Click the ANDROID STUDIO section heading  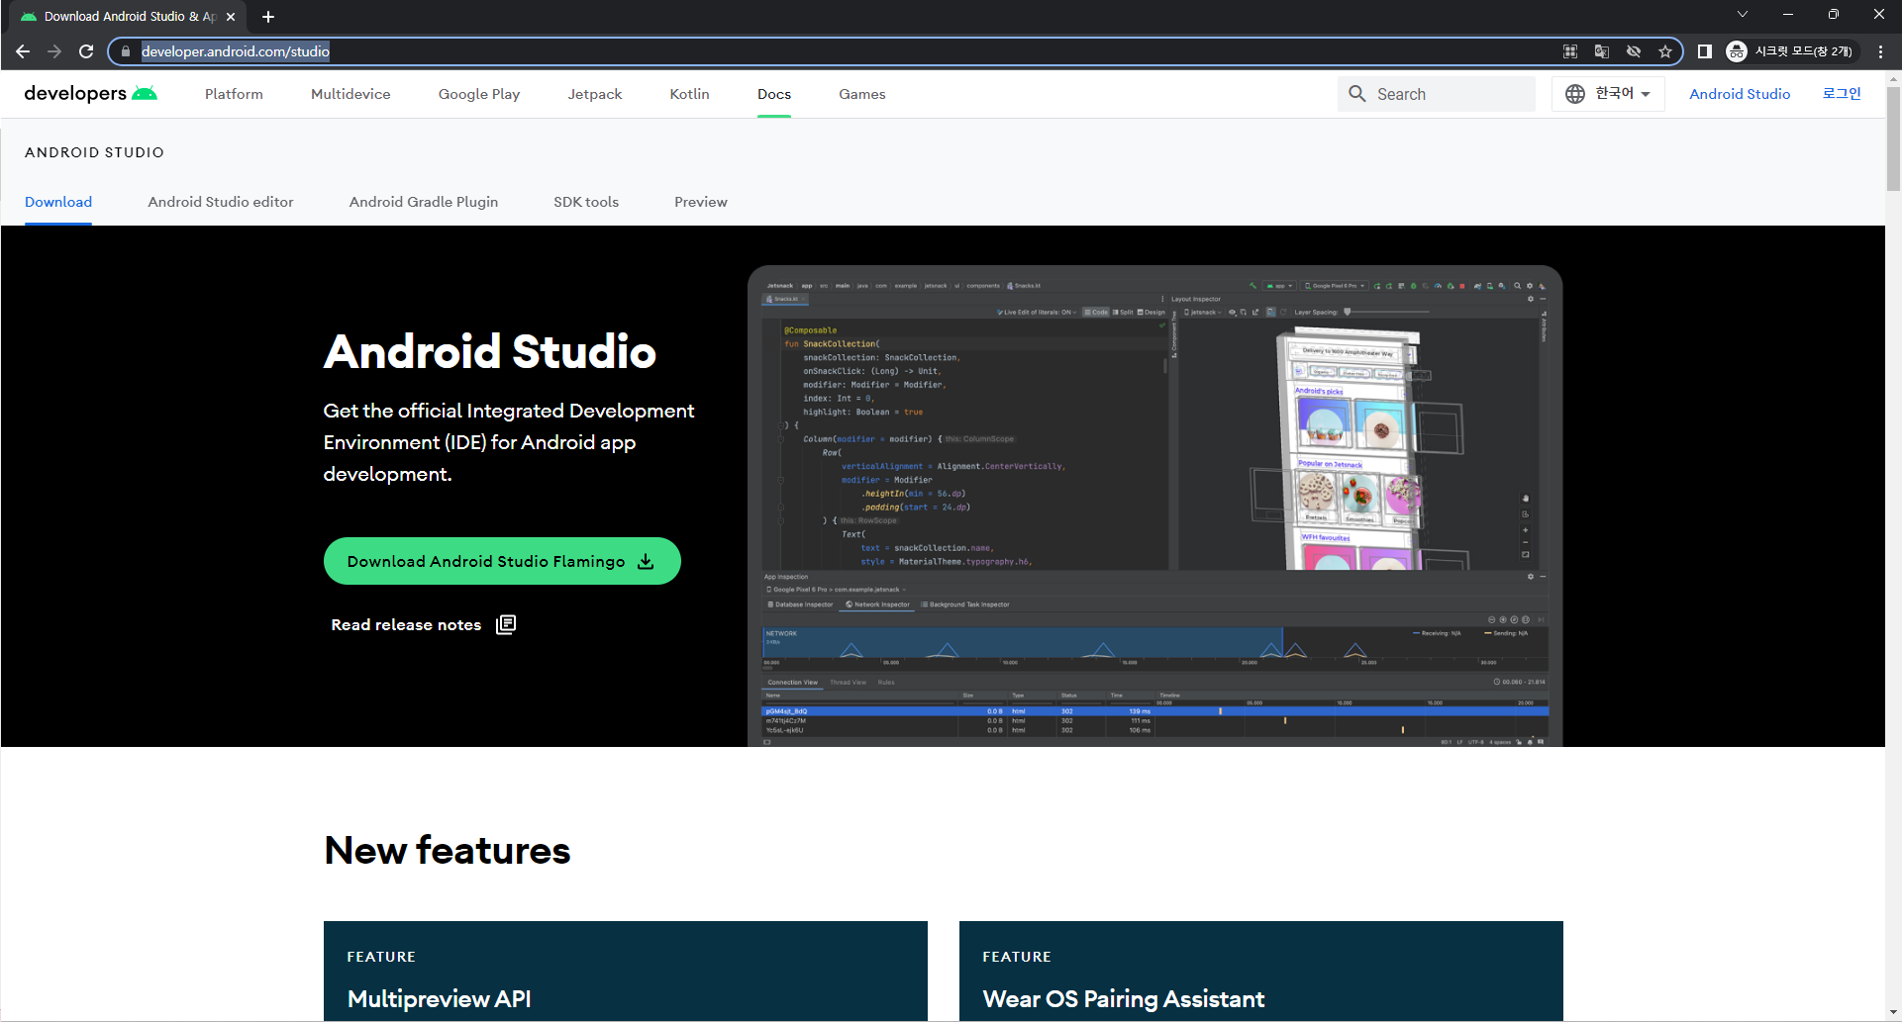click(x=94, y=152)
